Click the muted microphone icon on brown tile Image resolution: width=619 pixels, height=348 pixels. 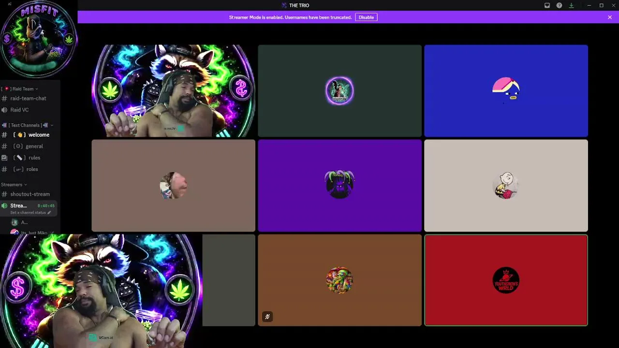267,317
